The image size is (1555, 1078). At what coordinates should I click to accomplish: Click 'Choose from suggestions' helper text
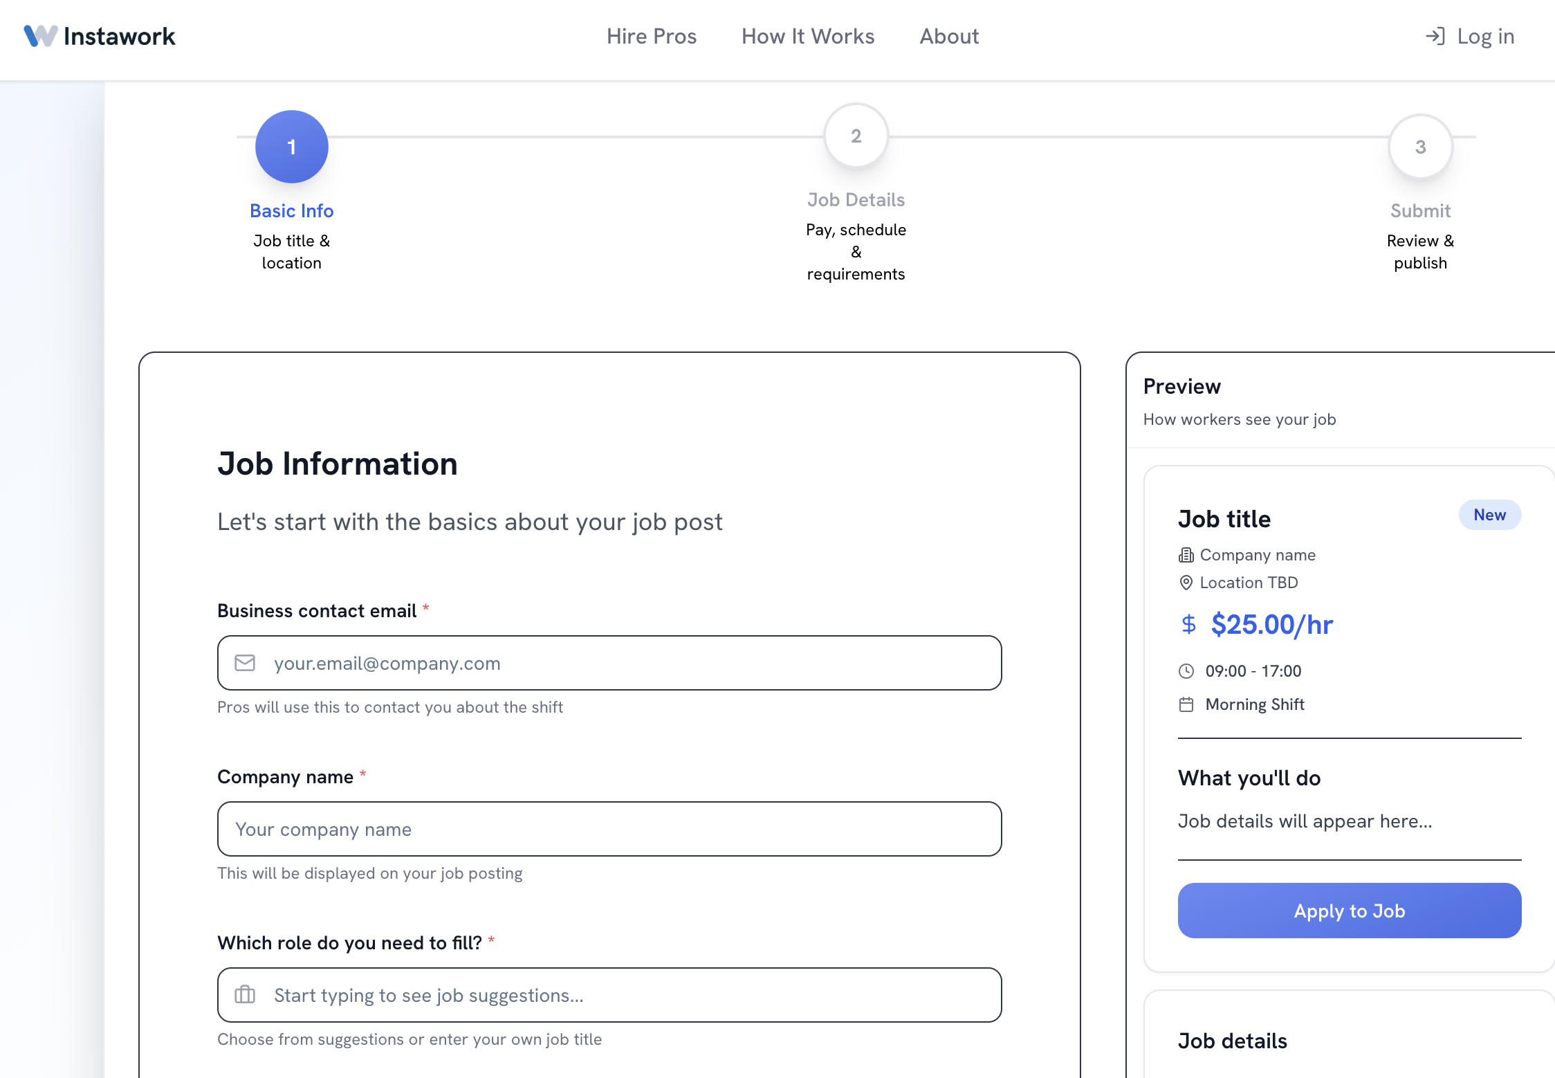(x=410, y=1039)
